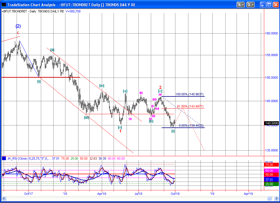Select the 61.80% (143.4877) retracement label

190,106
